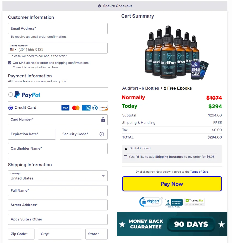Disable SMS alerts for order confirmations
The image size is (232, 243).
[x=10, y=63]
